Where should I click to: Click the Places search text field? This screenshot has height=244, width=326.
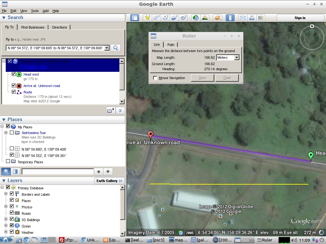click(x=58, y=172)
